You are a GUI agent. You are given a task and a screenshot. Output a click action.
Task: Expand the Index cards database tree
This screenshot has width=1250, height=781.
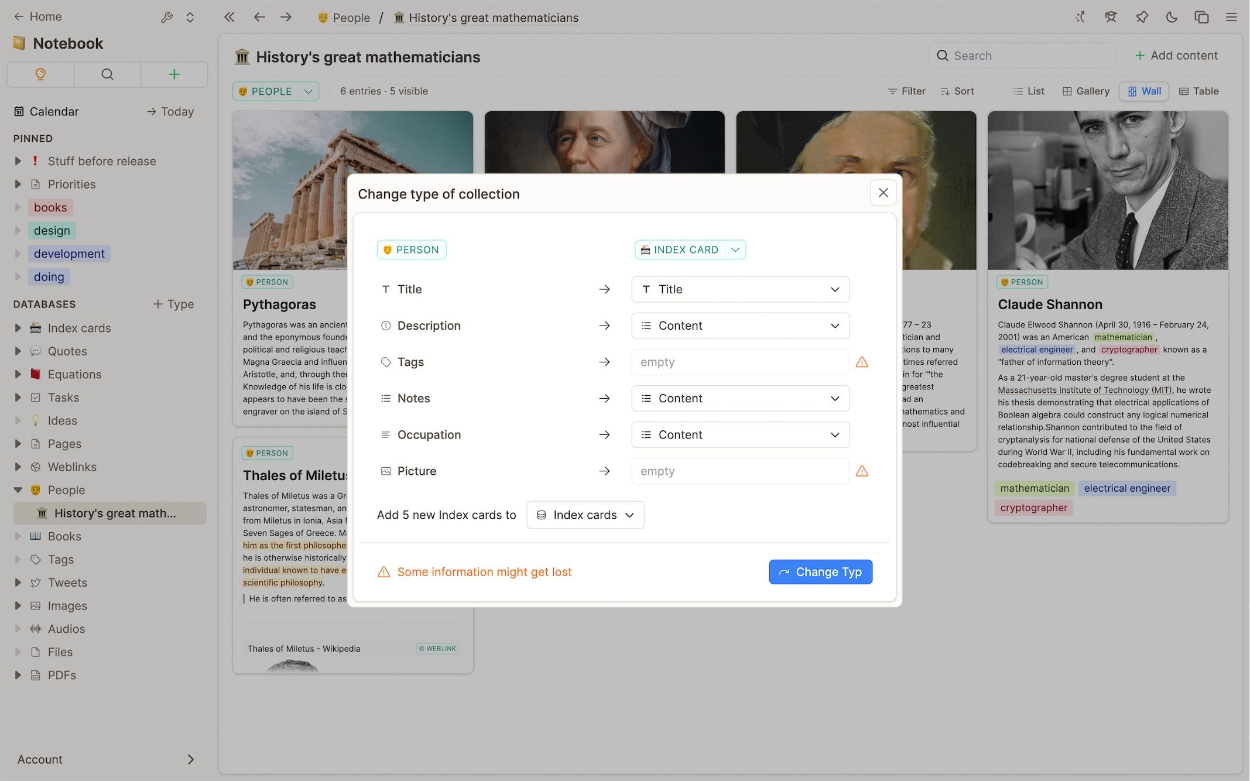pyautogui.click(x=18, y=328)
